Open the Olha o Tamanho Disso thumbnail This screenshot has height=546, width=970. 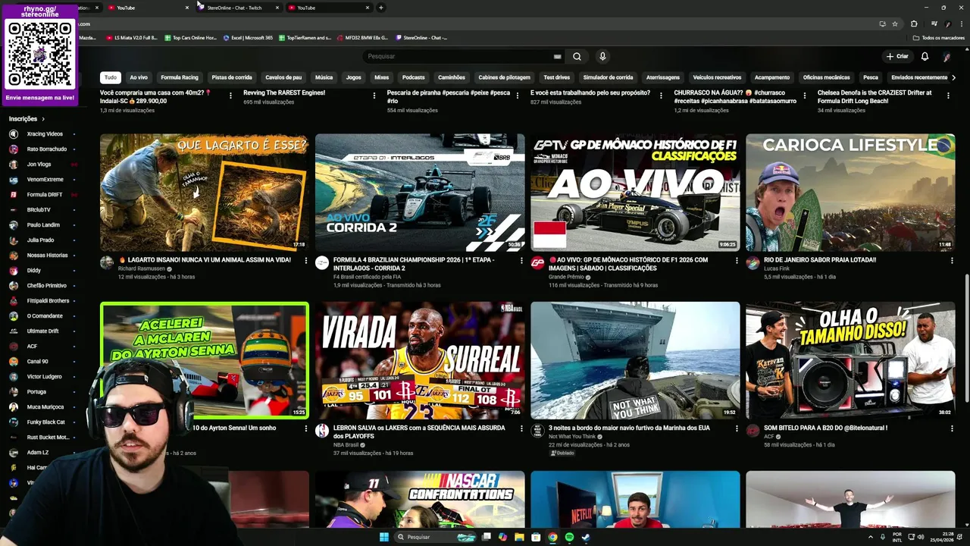click(x=850, y=361)
